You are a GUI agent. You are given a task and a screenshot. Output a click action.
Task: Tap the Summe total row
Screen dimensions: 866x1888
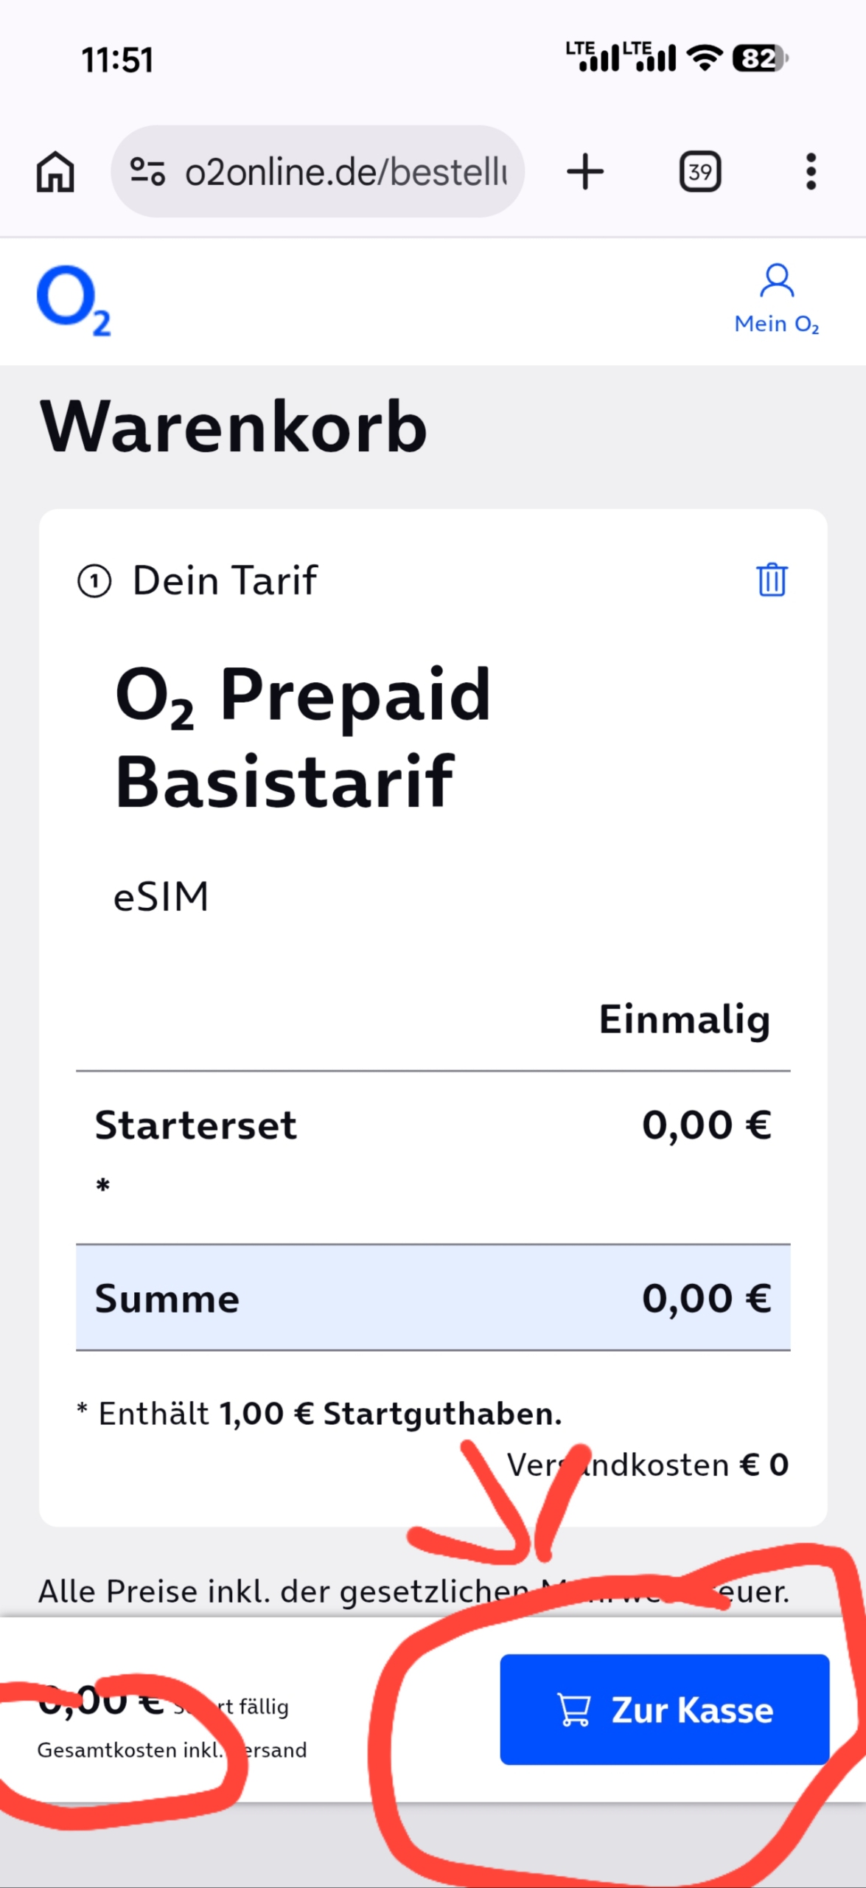click(x=433, y=1298)
